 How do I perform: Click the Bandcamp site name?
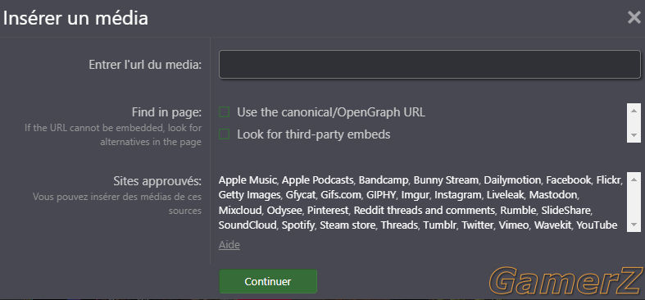click(x=384, y=180)
